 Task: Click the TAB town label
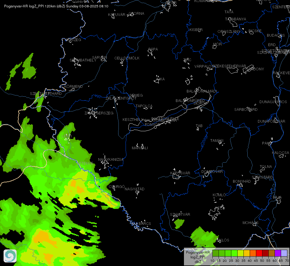pyautogui.click(x=199, y=126)
